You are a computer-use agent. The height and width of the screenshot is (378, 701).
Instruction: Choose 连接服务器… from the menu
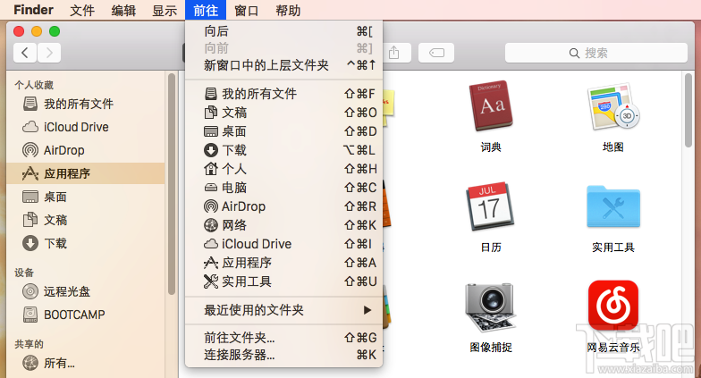pyautogui.click(x=284, y=355)
